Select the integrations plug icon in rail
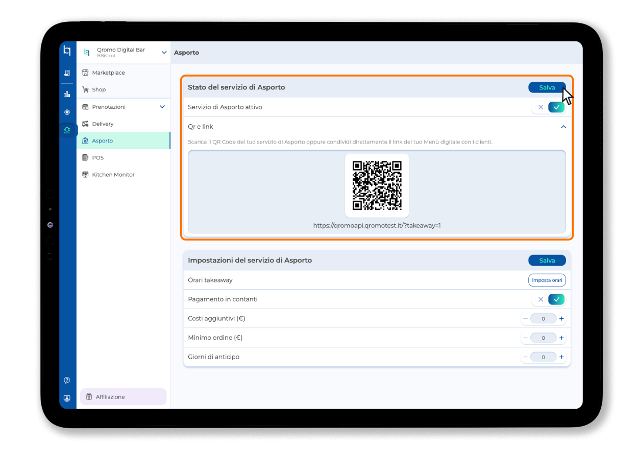This screenshot has width=638, height=470. 67,130
